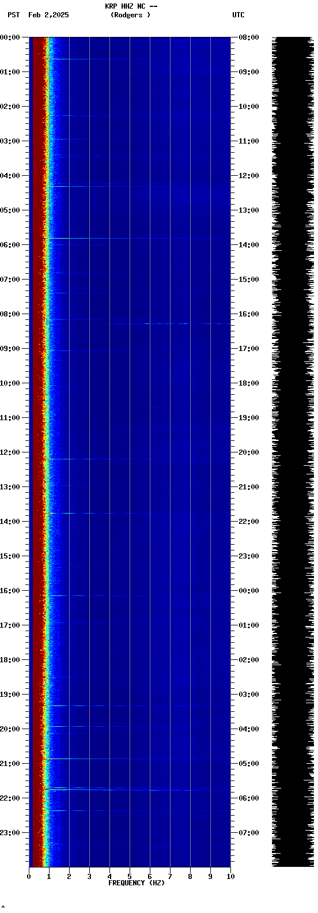Select the 12:00 label on the UTC axis
318x913 pixels.
click(x=249, y=176)
